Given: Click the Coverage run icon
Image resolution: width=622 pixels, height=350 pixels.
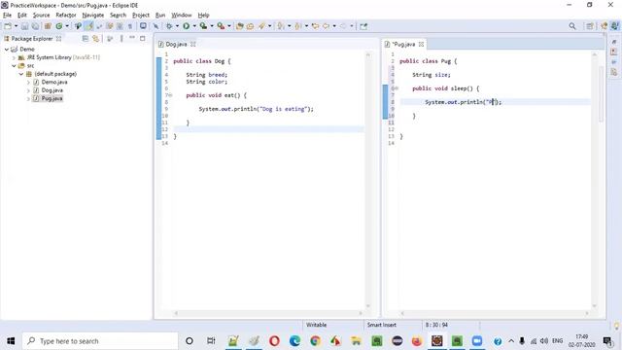Looking at the screenshot, I should 203,26.
